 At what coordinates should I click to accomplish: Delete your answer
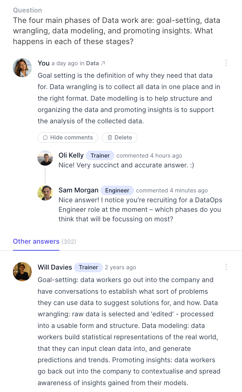[x=120, y=137]
